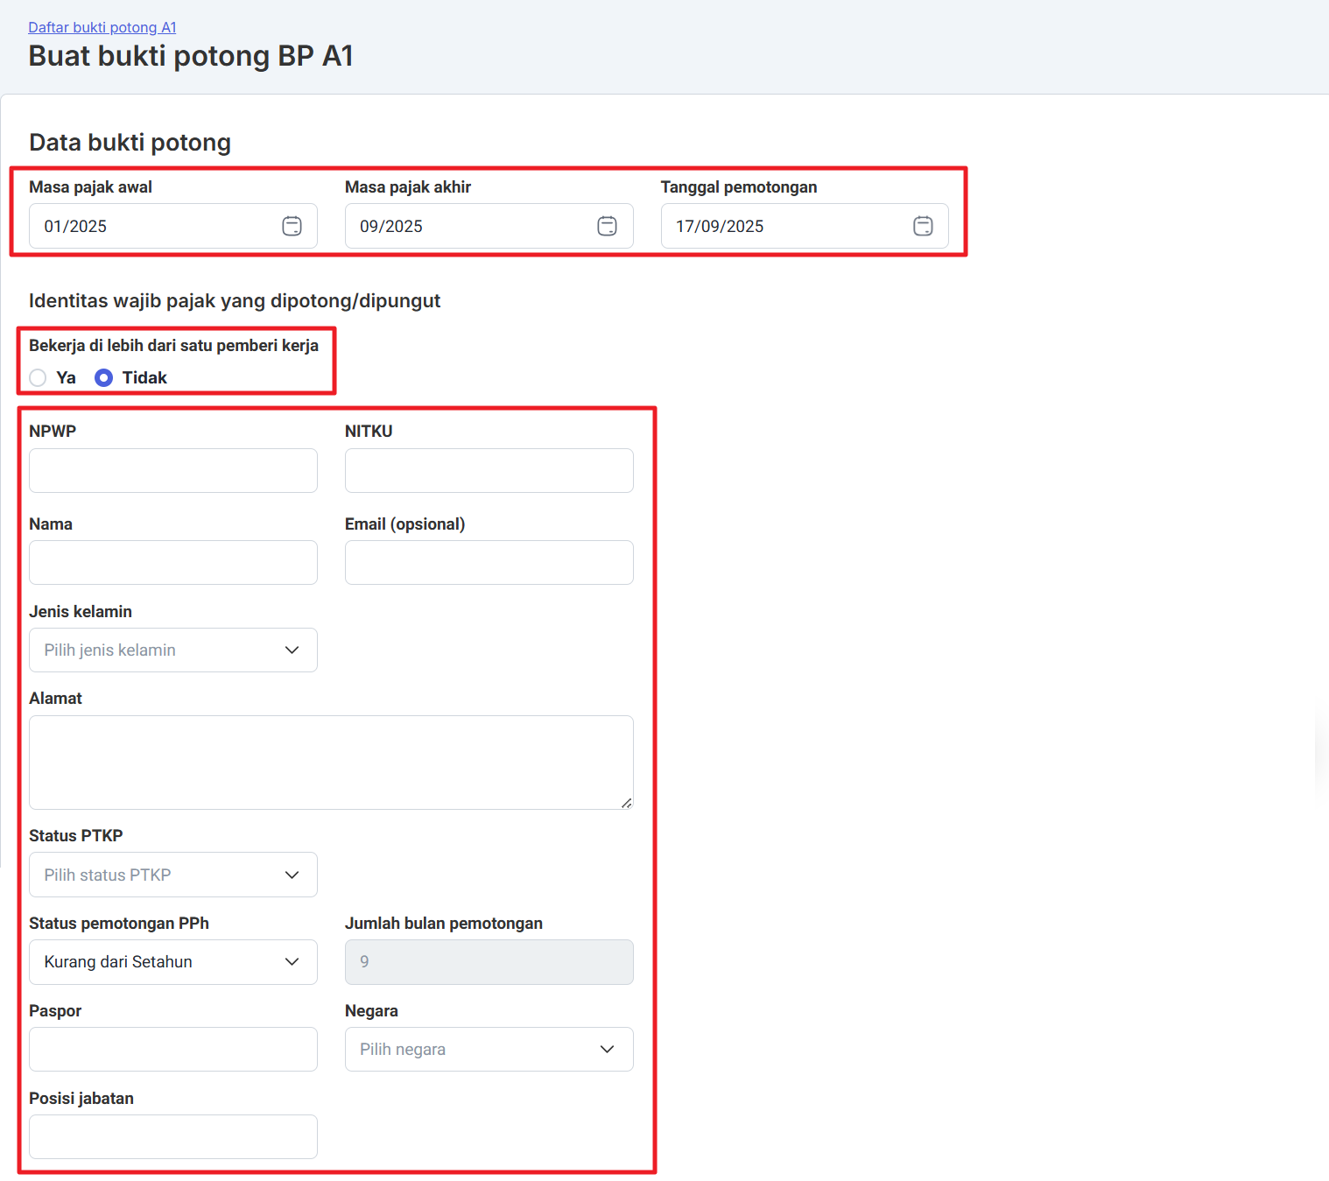Grab the Alamat textarea resize handle
Screen dimensions: 1329x1181
626,803
